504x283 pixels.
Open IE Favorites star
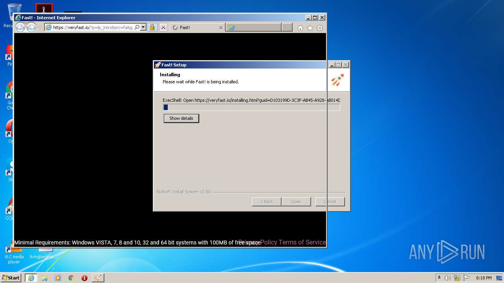point(310,28)
